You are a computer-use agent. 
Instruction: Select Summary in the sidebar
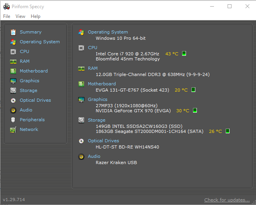click(31, 32)
